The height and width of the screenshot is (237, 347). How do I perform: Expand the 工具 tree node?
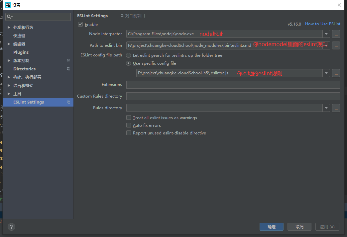(x=9, y=94)
